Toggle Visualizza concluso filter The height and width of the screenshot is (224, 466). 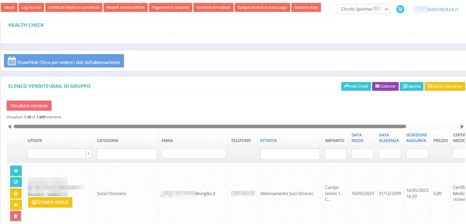click(x=29, y=105)
